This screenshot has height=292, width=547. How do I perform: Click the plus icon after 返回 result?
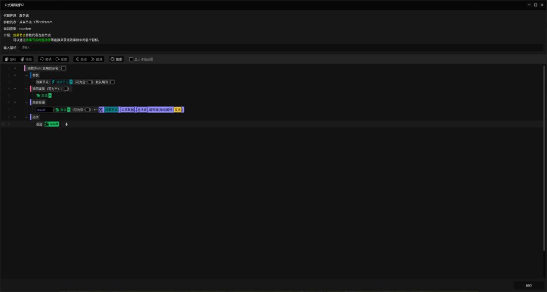pyautogui.click(x=67, y=124)
